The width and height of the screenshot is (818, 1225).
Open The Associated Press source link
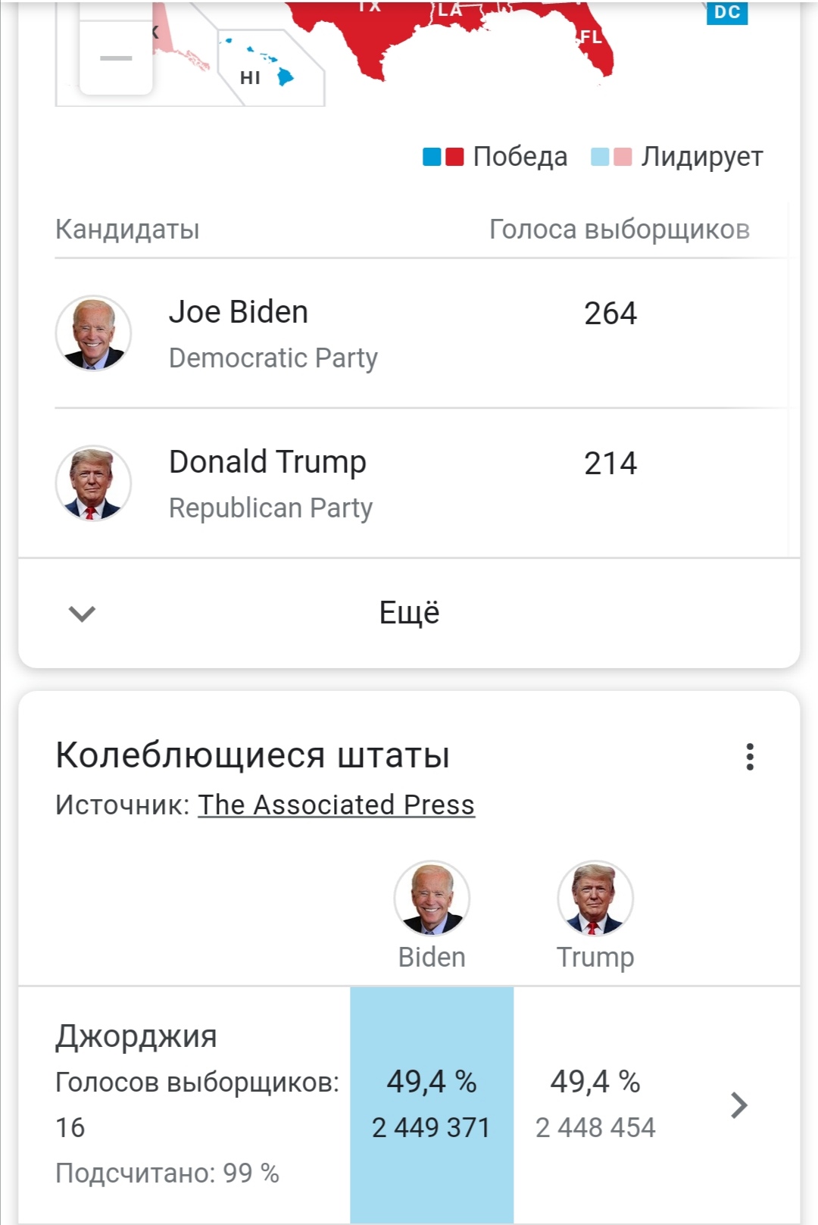(336, 805)
